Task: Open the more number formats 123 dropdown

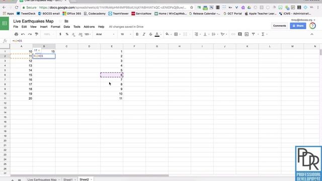Action: tap(88, 34)
